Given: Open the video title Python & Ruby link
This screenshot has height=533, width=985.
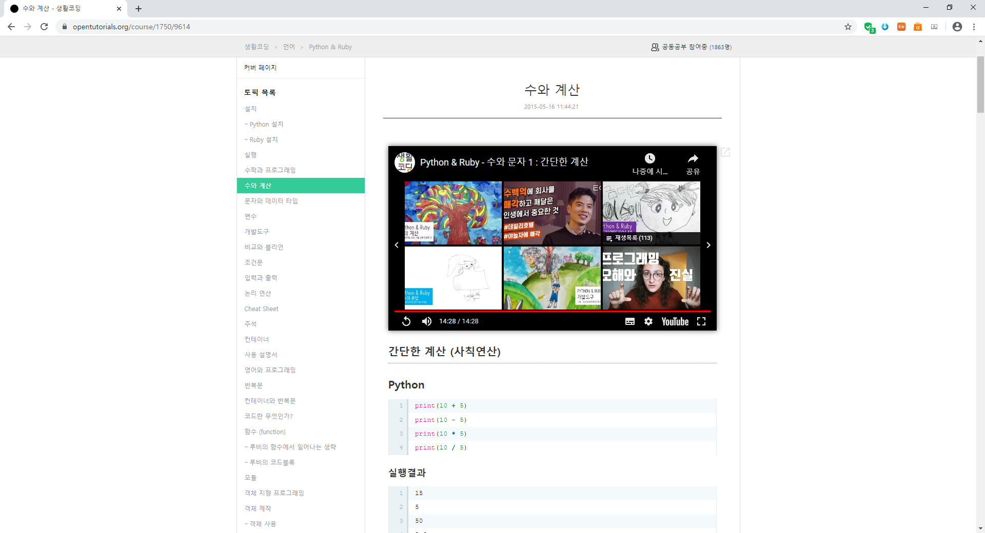Looking at the screenshot, I should click(x=504, y=162).
